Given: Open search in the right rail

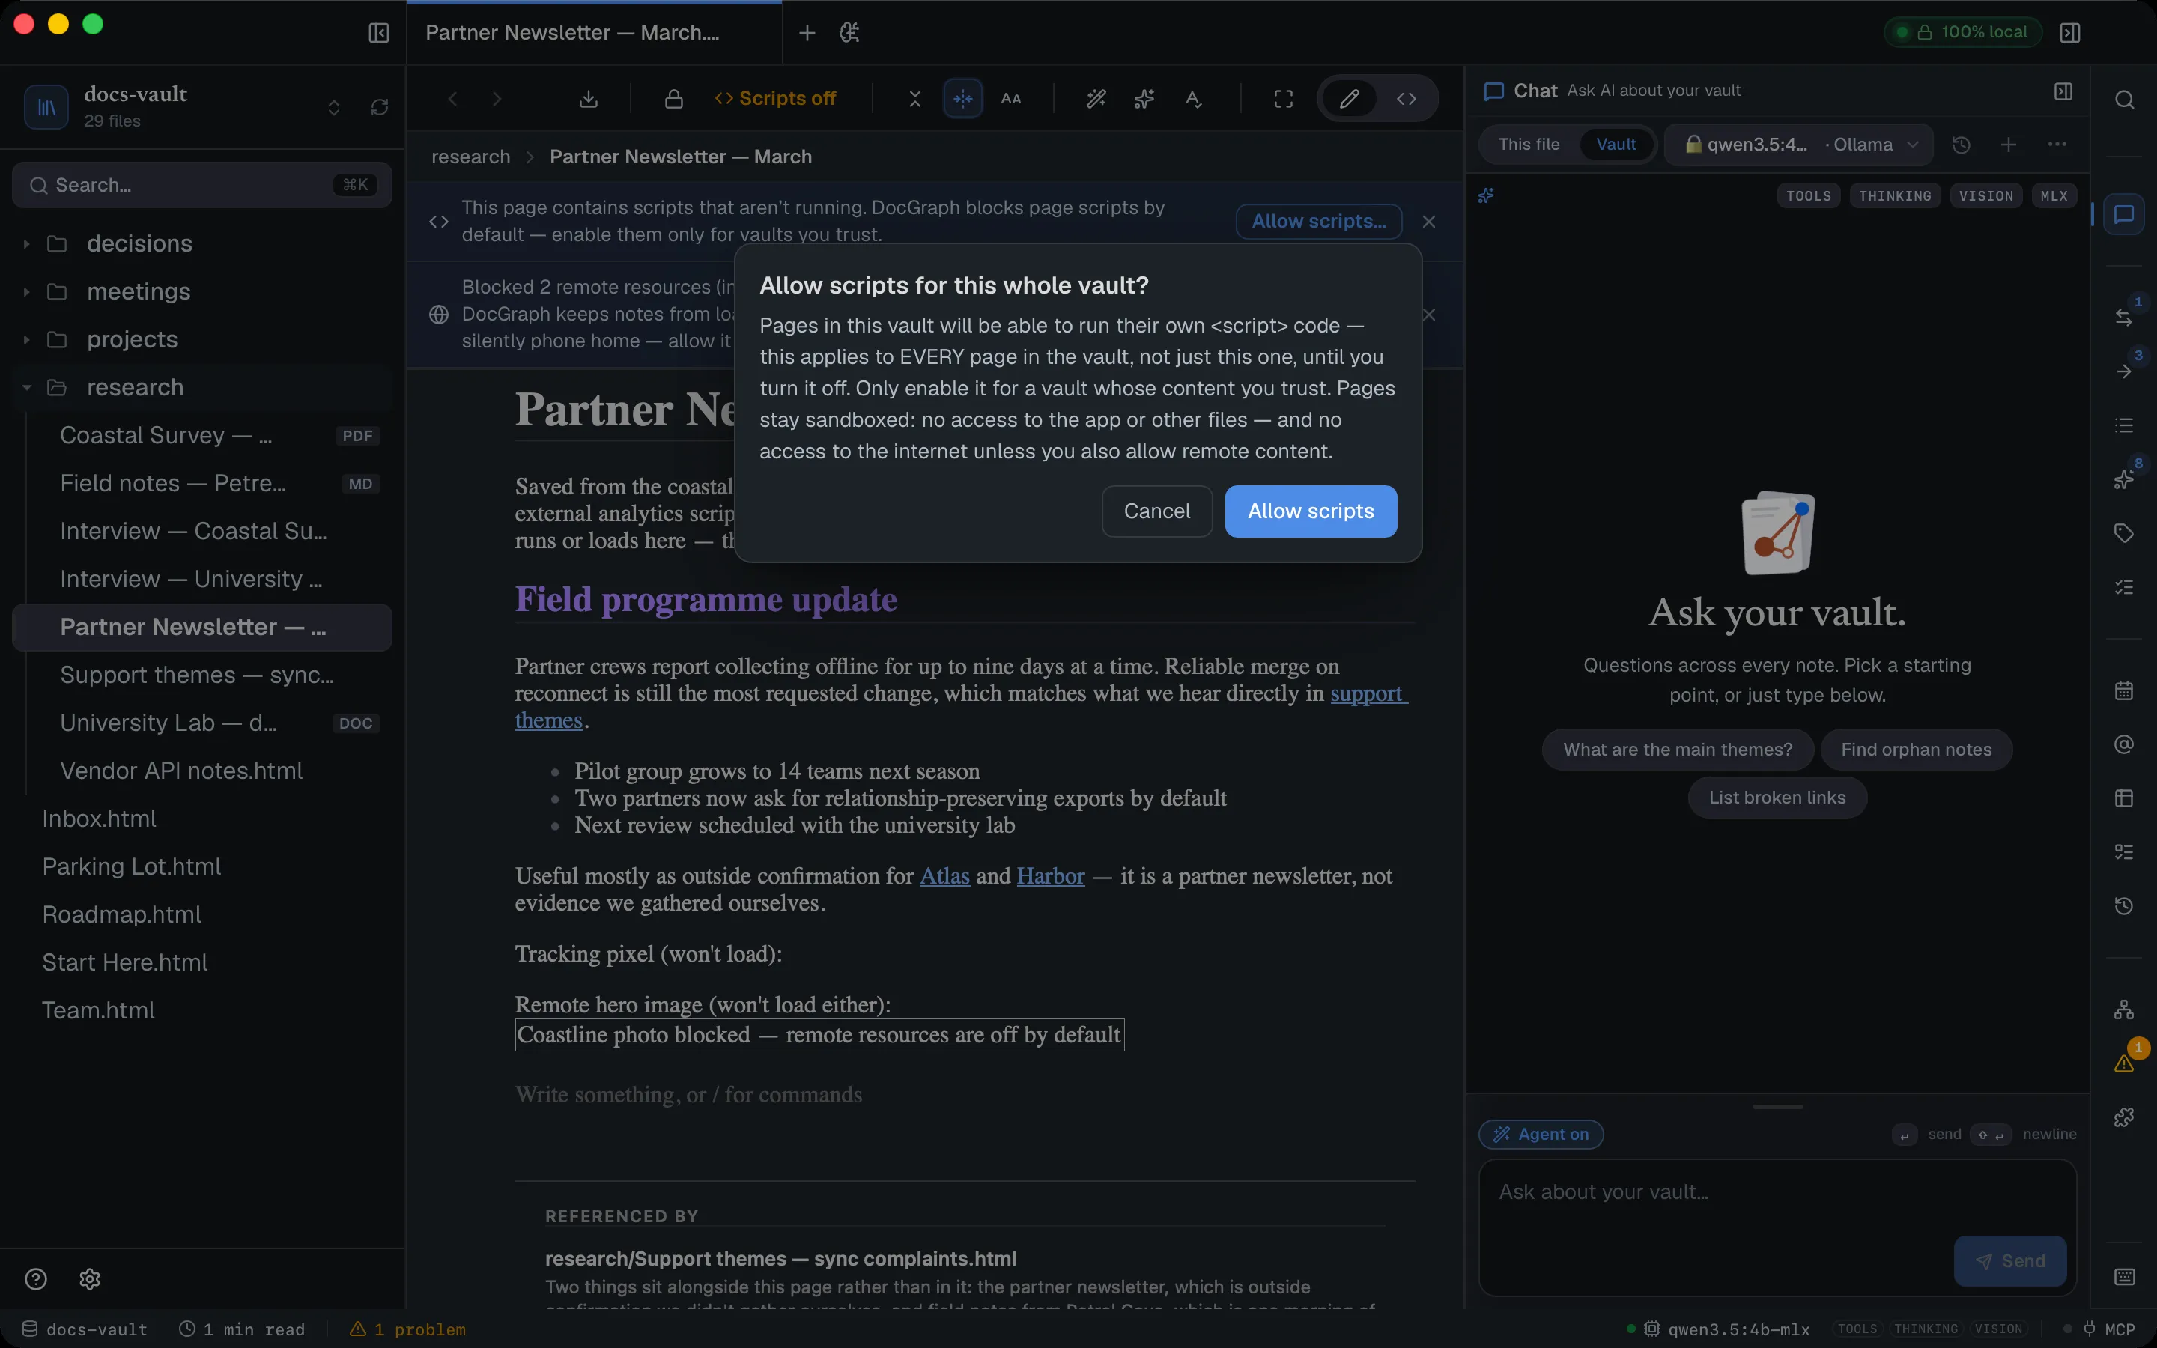Looking at the screenshot, I should [x=2125, y=99].
